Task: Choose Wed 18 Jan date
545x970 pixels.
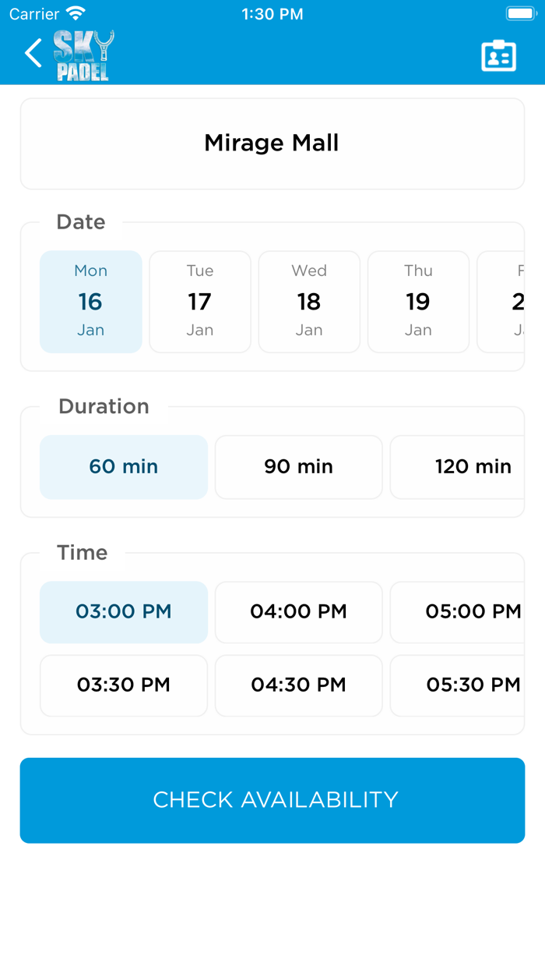Action: coord(309,302)
